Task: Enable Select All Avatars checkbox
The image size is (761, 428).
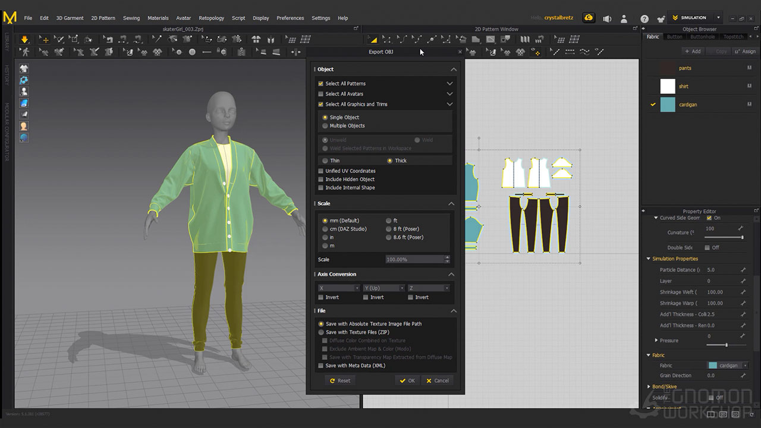Action: coord(321,94)
